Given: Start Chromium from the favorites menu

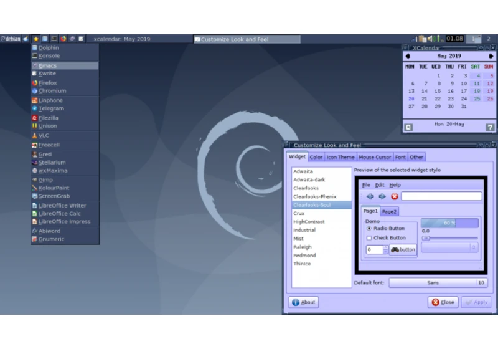Looking at the screenshot, I should [65, 91].
